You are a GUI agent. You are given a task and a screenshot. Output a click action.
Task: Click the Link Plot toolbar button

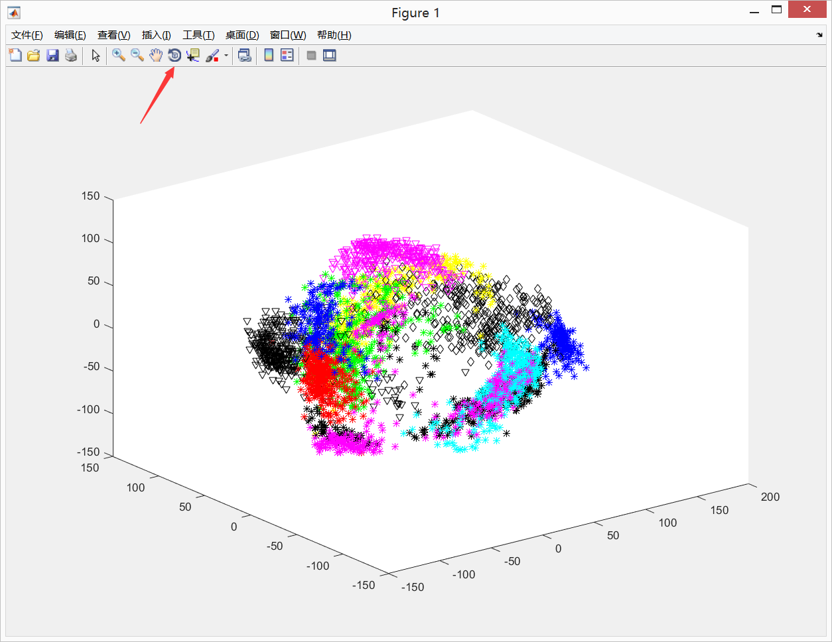(x=245, y=56)
